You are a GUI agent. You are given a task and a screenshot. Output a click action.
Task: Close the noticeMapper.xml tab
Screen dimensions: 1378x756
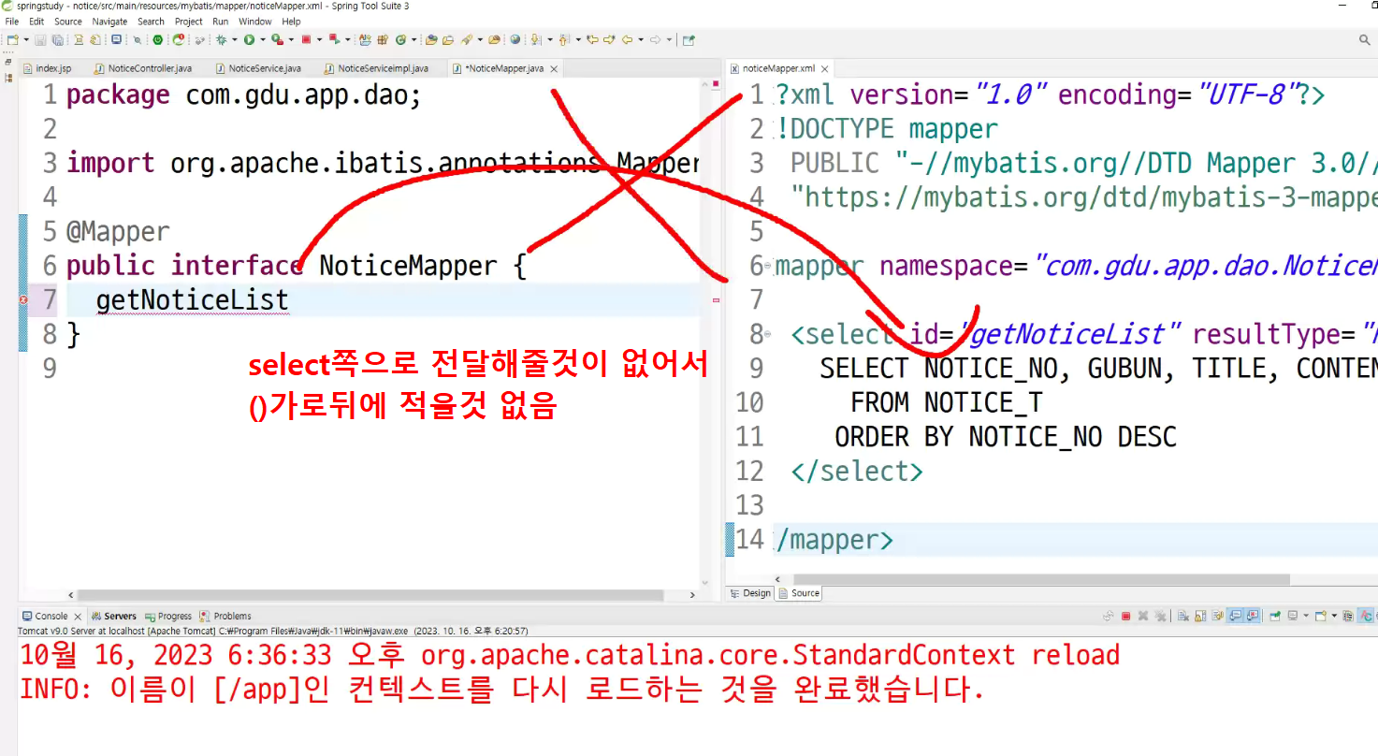coord(825,69)
